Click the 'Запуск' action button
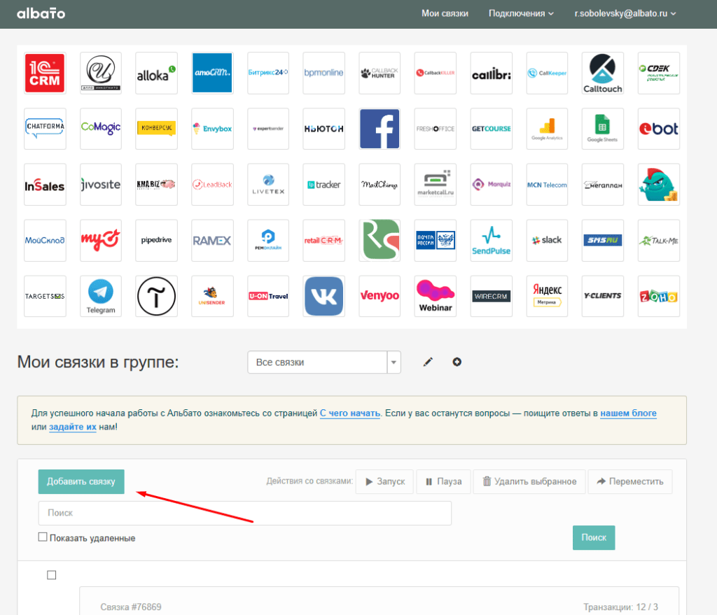This screenshot has height=615, width=717. point(384,481)
